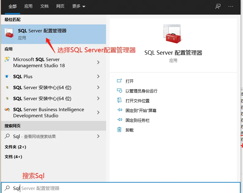Click the large toolbox icon in the preview pane
Screen dimensions: 243x193
173,34
